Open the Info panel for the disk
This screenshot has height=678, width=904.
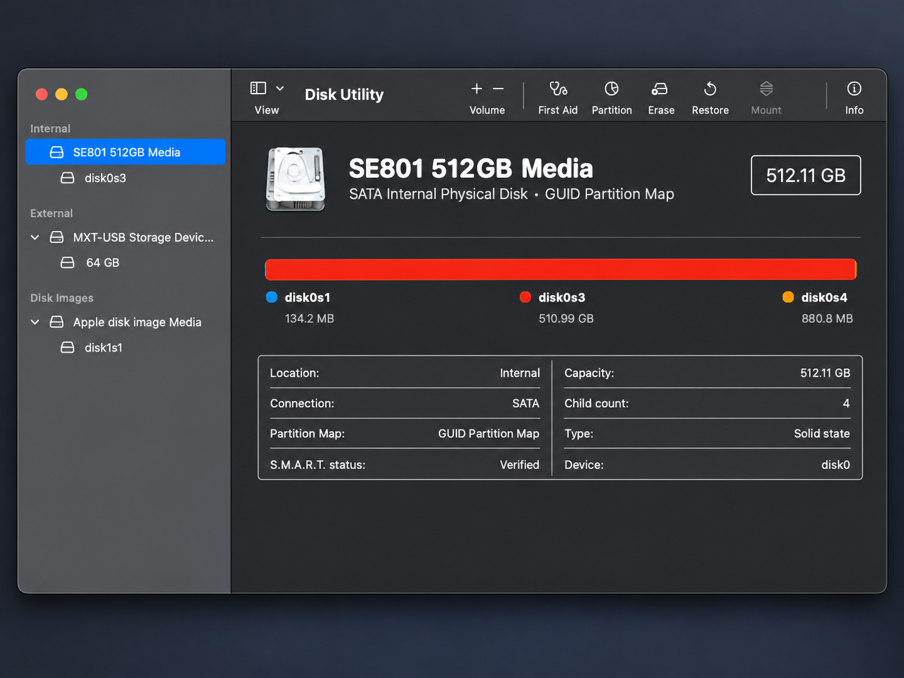[854, 89]
